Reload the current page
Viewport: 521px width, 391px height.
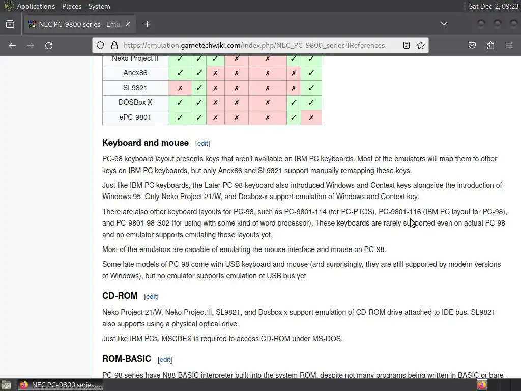49,45
